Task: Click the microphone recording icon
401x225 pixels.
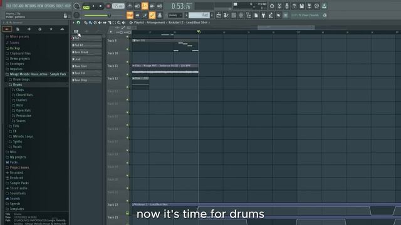Action: (x=287, y=6)
